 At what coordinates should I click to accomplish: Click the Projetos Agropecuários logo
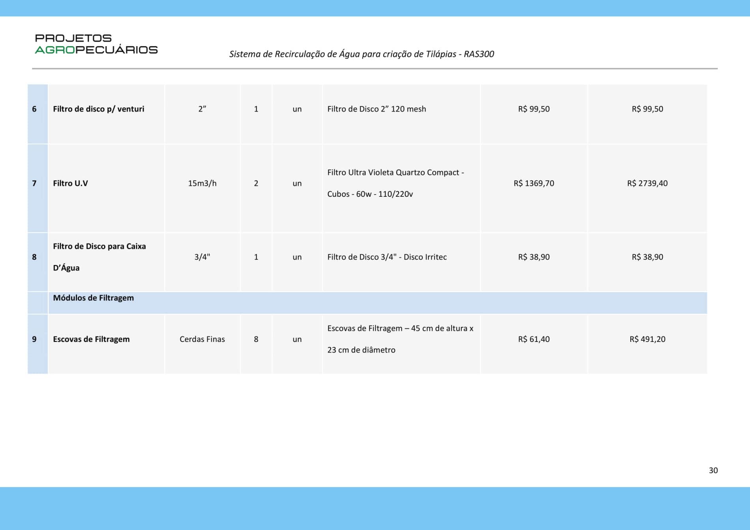pos(96,44)
